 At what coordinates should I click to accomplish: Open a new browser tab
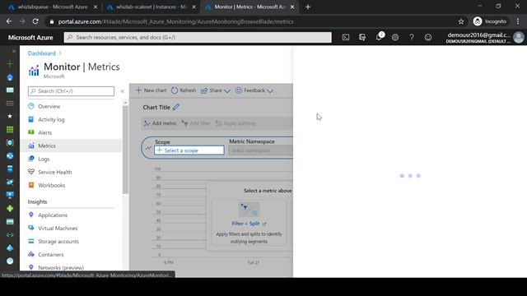pos(308,7)
